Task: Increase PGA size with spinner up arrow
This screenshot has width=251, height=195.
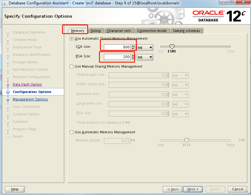Action: pos(133,55)
